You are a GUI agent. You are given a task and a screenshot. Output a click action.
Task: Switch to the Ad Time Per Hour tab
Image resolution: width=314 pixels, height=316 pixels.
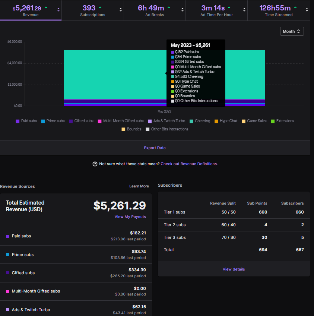click(216, 10)
